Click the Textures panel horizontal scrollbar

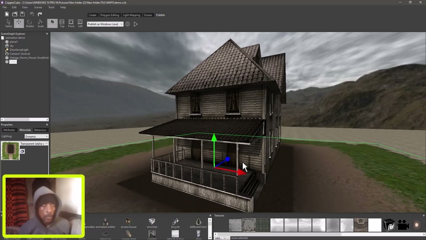(x=319, y=234)
